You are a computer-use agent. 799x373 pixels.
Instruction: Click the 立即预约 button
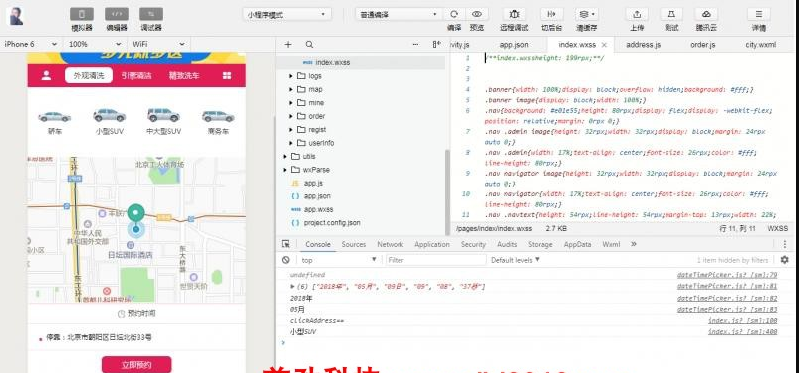click(136, 365)
